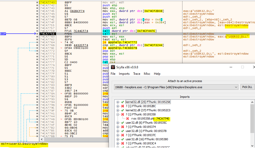Click the 'call esi' instruction row
The width and height of the screenshot is (255, 148).
coord(110,34)
